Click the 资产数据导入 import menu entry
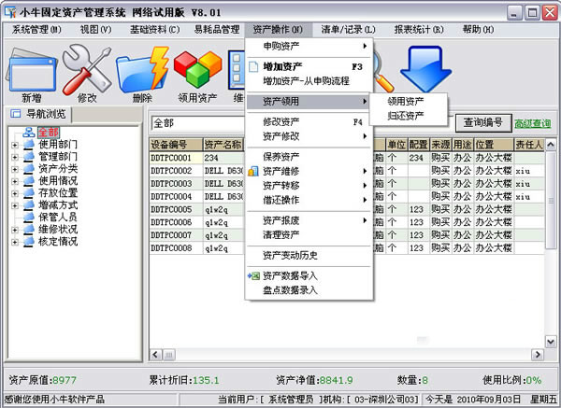Image resolution: width=561 pixels, height=408 pixels. pyautogui.click(x=290, y=276)
